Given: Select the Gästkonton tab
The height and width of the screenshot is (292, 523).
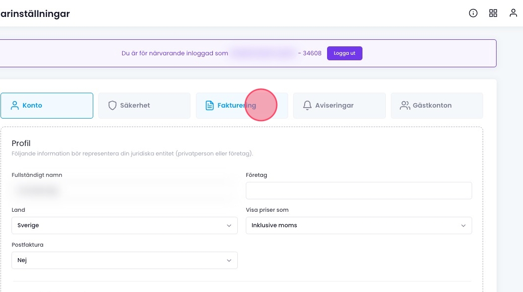Looking at the screenshot, I should click(x=437, y=106).
